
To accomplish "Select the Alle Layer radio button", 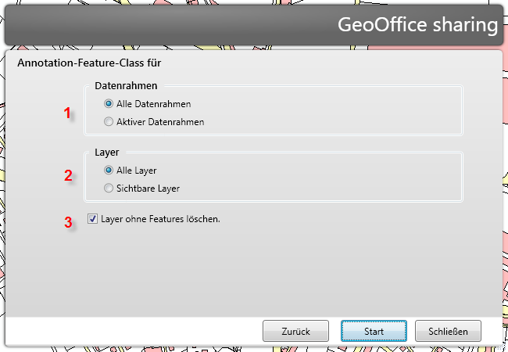I will [x=109, y=170].
